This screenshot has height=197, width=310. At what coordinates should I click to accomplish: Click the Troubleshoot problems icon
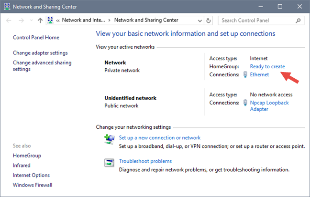click(109, 163)
